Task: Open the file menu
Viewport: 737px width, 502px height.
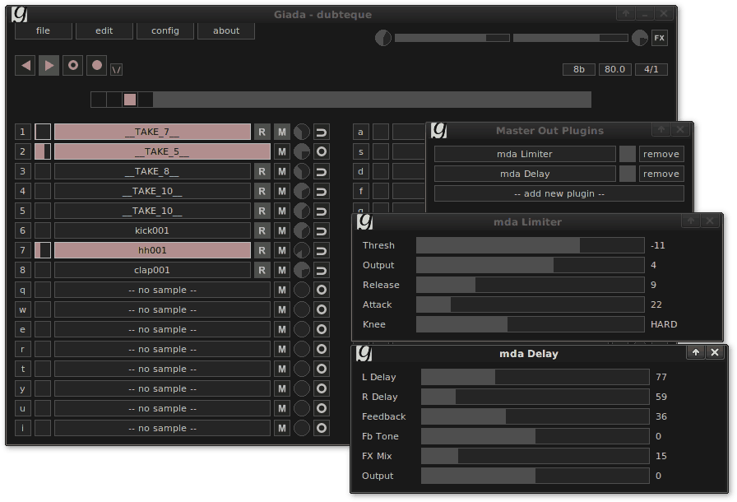Action: pos(44,31)
